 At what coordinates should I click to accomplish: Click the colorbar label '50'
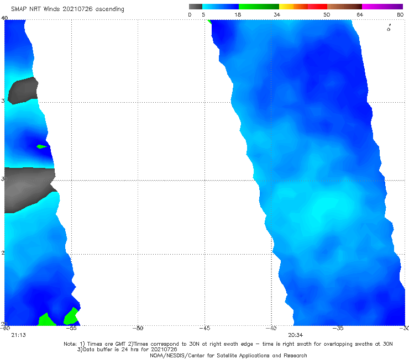coord(327,15)
